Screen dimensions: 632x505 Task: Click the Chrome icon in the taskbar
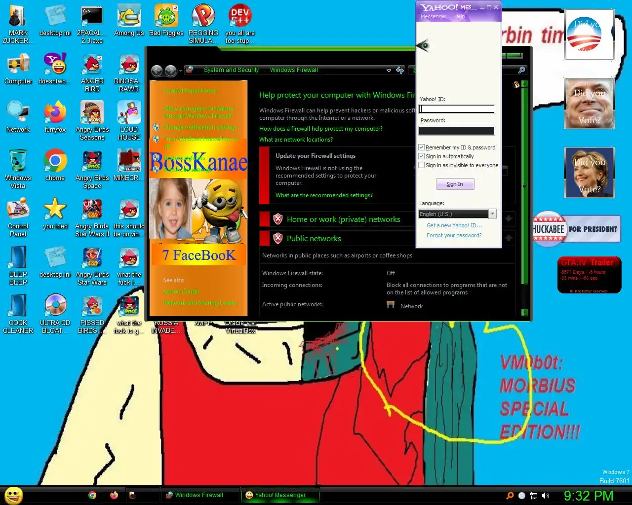[x=92, y=495]
